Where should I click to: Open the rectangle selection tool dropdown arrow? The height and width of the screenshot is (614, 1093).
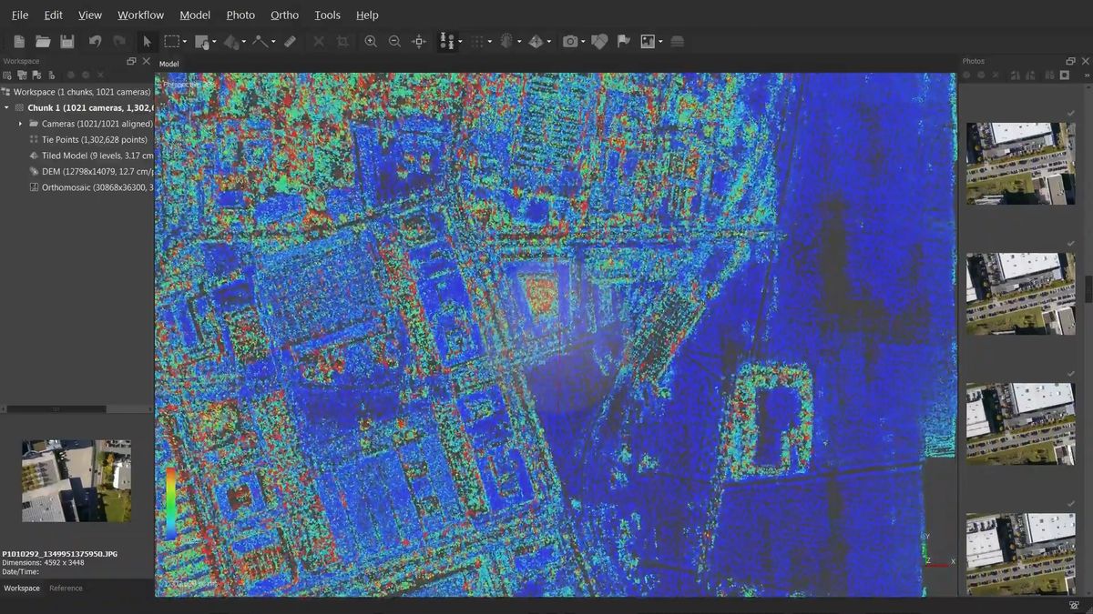tap(185, 42)
